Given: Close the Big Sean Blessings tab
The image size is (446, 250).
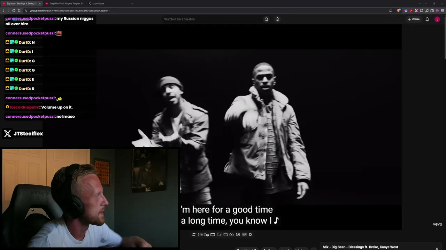Looking at the screenshot, I should point(40,3).
